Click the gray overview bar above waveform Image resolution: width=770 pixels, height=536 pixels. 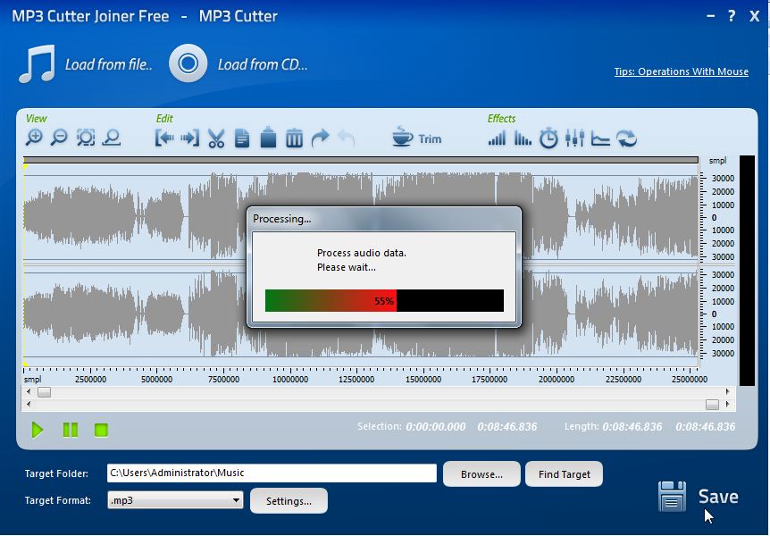click(x=361, y=160)
